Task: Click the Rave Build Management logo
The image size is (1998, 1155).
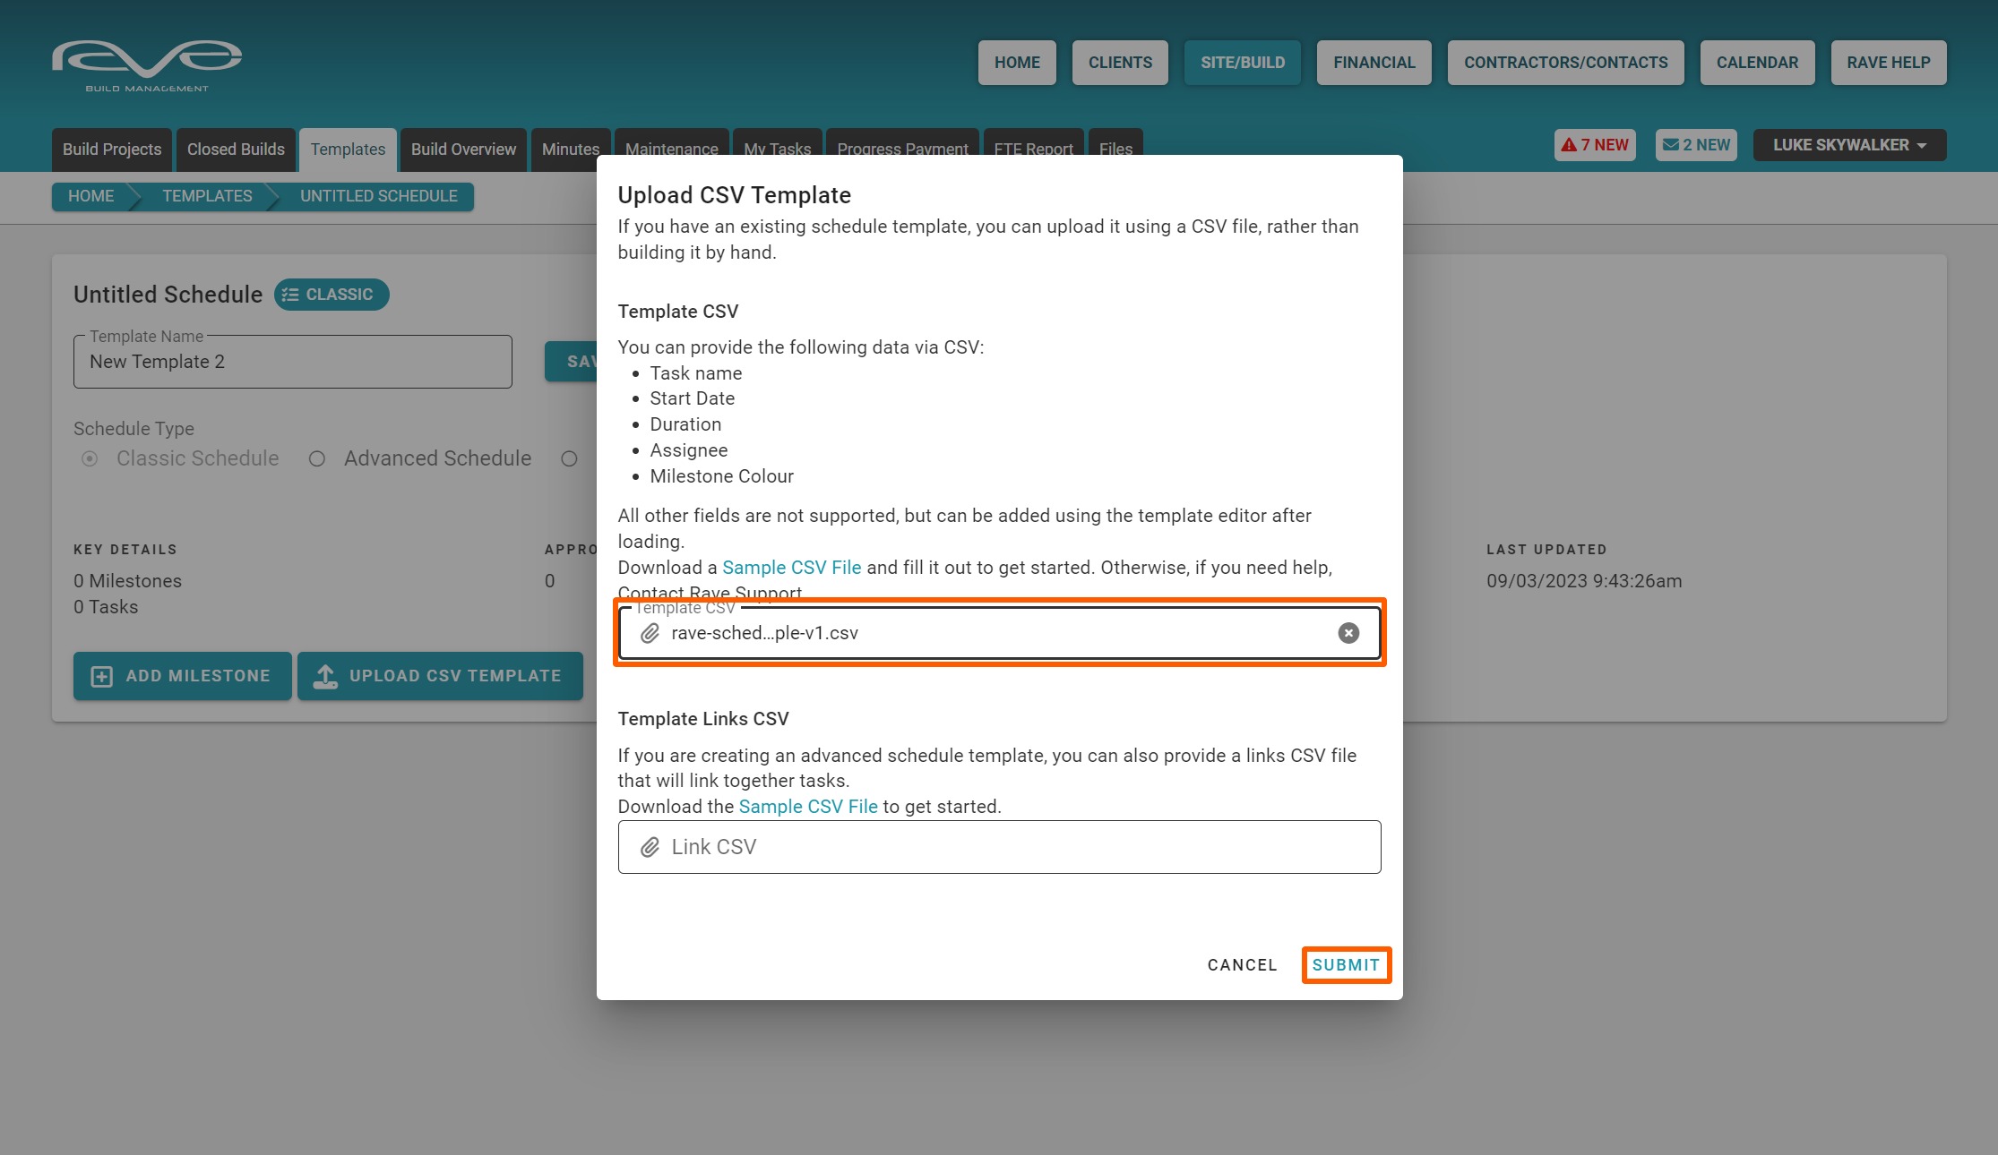Action: pos(147,64)
